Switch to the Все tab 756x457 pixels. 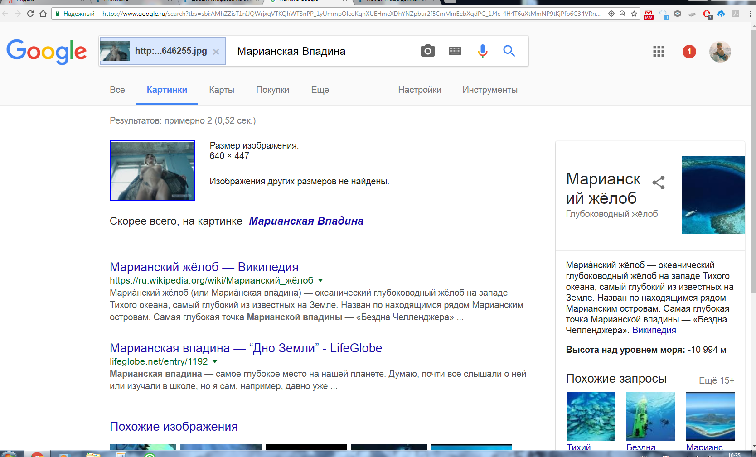click(117, 90)
